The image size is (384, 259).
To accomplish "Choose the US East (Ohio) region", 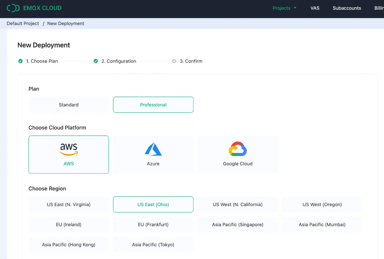I will click(x=153, y=204).
